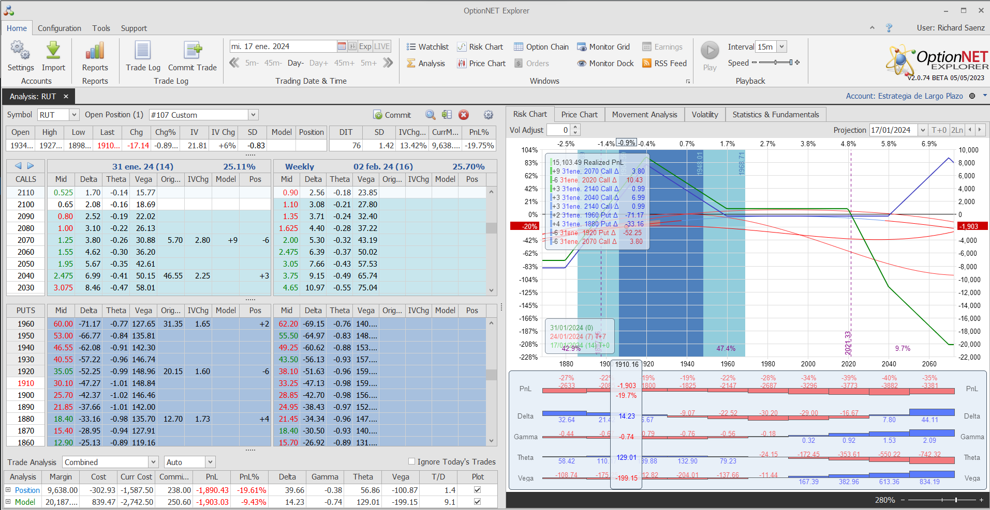The width and height of the screenshot is (990, 510).
Task: Toggle the Exp expiration jump button
Action: click(x=365, y=47)
